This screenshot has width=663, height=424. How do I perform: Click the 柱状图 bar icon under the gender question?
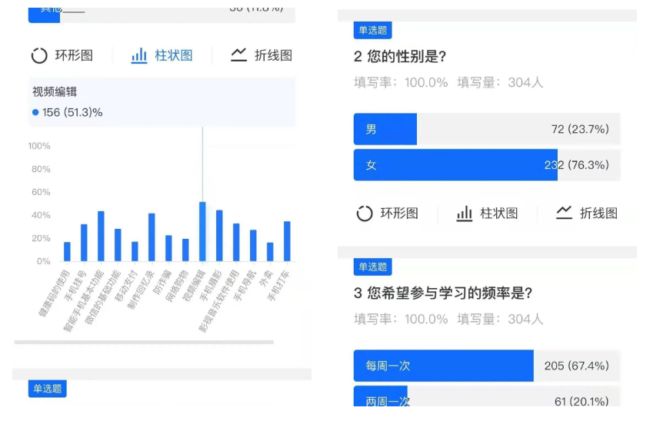pos(465,214)
